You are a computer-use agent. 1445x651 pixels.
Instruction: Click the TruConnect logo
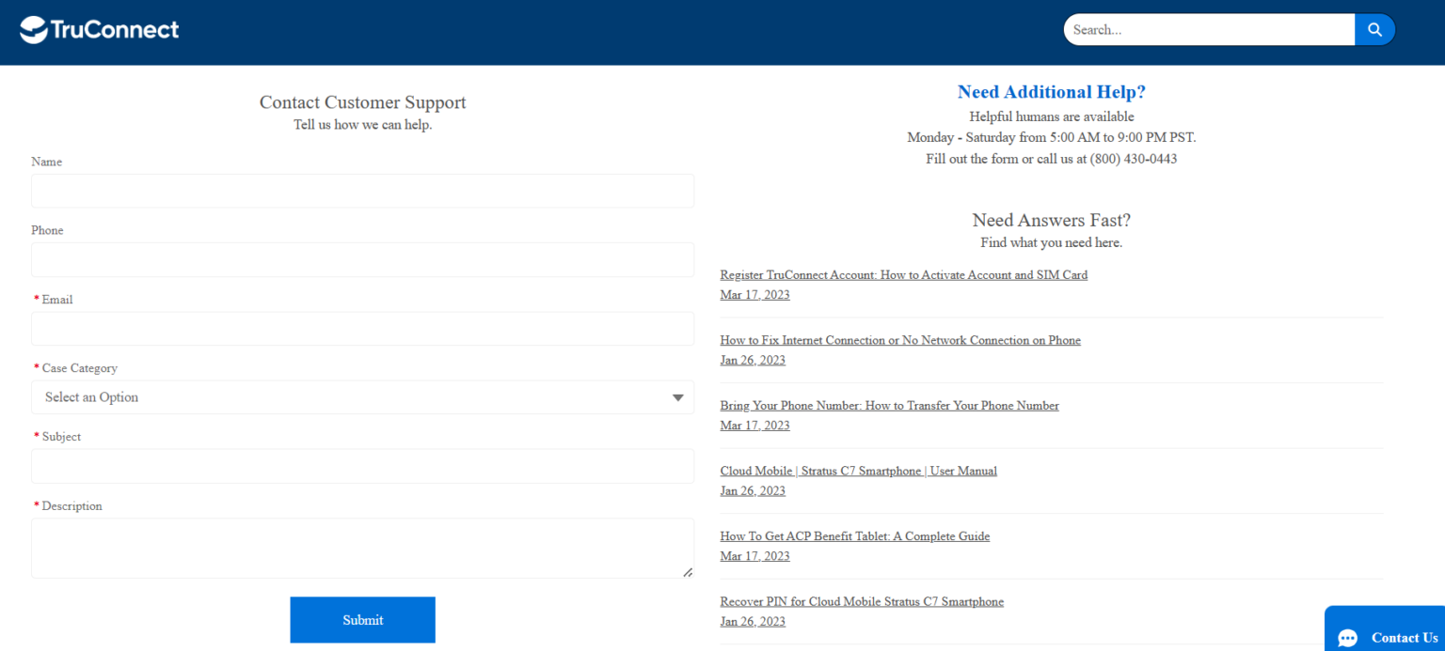tap(100, 30)
